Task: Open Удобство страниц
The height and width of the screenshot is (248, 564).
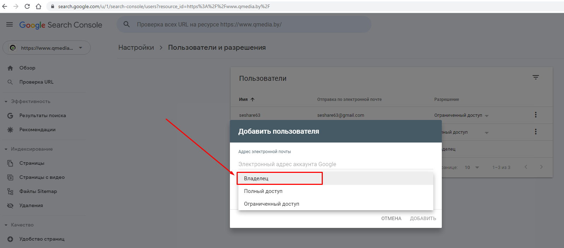Action: click(42, 239)
